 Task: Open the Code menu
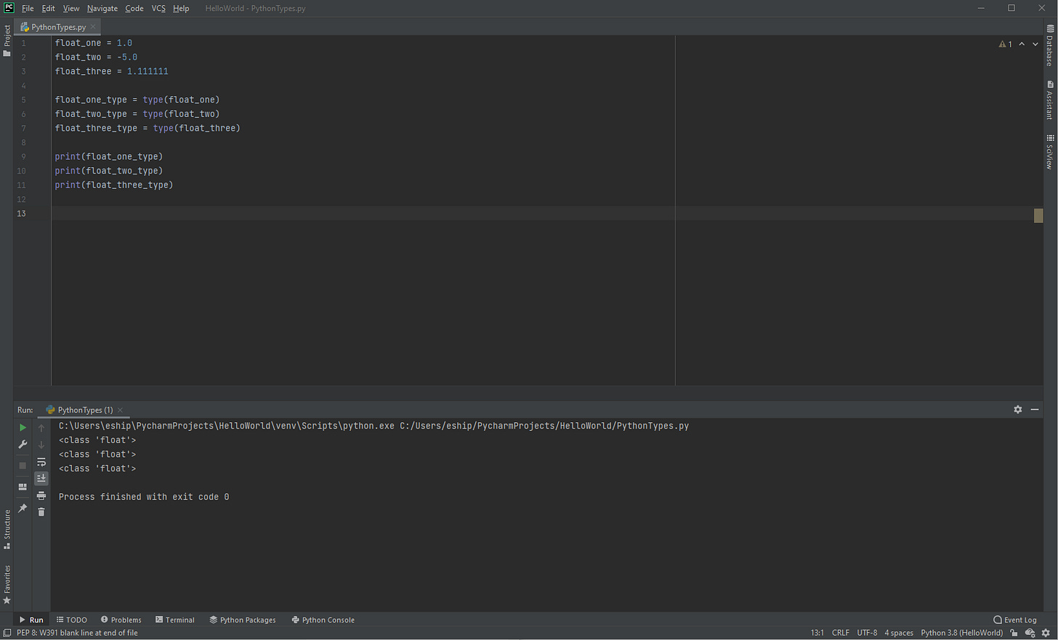134,9
